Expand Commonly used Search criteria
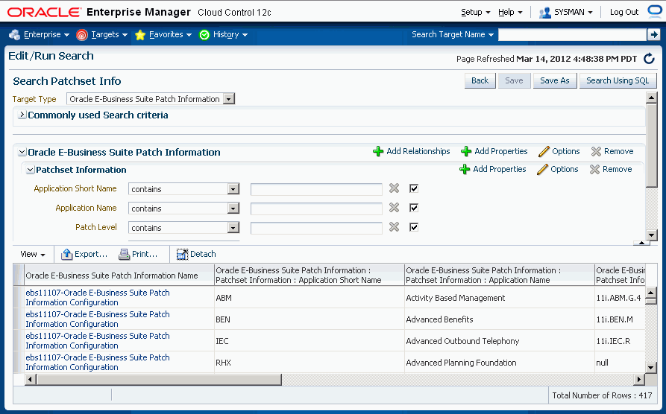This screenshot has width=666, height=414. [22, 115]
